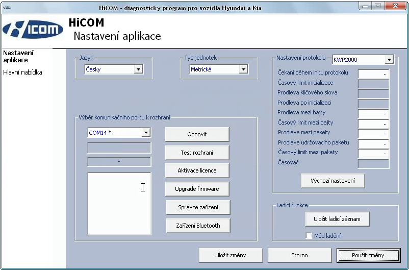409x270 pixels.
Task: Expand the KWP2000 protocol dropdown
Action: (389, 60)
